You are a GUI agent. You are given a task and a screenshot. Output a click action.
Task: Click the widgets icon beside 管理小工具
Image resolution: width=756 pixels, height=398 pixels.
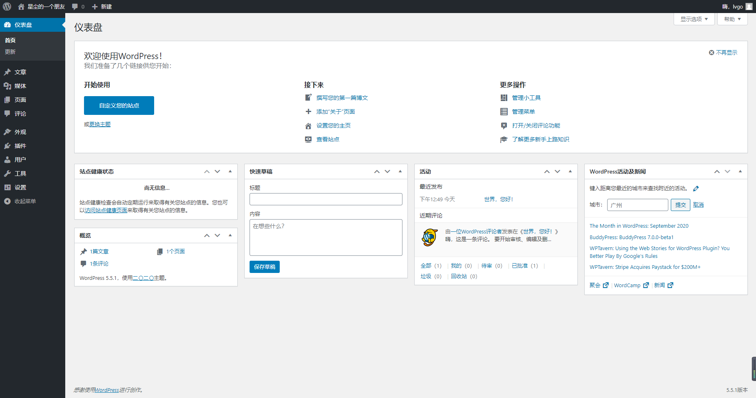coord(504,98)
